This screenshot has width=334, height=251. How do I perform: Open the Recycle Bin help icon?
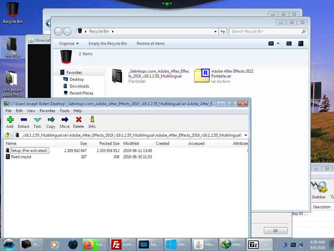pos(300,43)
